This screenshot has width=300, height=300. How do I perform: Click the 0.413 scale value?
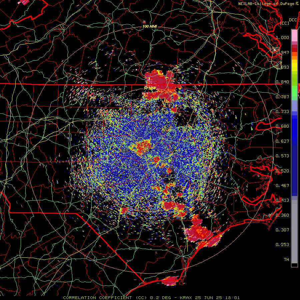(x=282, y=200)
